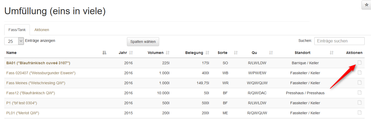Sort table by Name column icon
371x119 pixels.
104,53
